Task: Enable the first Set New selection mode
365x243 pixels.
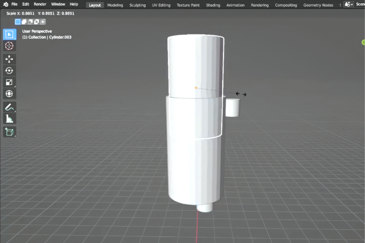Action: click(18, 22)
